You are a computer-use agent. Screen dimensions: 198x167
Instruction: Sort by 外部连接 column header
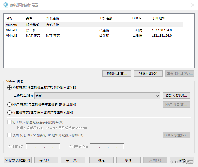[x=70, y=18]
